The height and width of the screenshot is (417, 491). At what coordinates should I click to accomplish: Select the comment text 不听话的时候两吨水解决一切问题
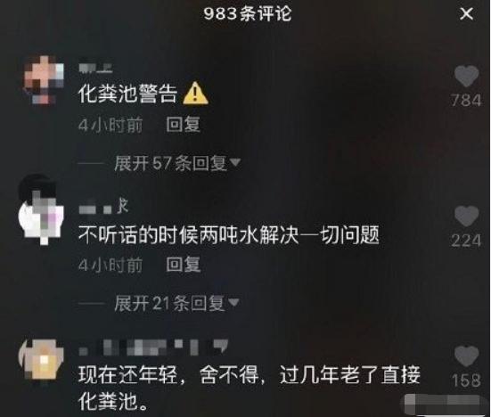229,234
